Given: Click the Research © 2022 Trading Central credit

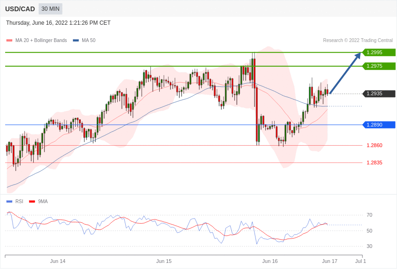Looking at the screenshot, I should [358, 41].
